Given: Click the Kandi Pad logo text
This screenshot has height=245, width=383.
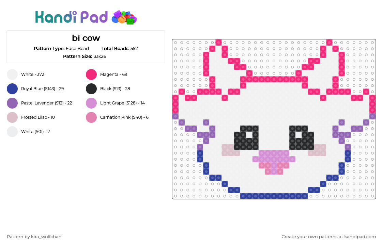Looking at the screenshot, I should tap(71, 17).
